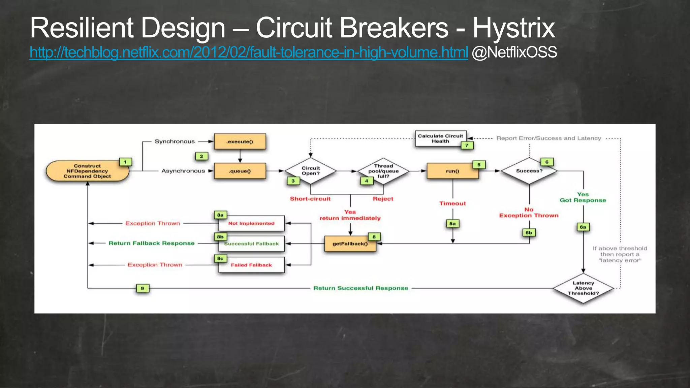This screenshot has height=388, width=690.
Task: Click the Construct NFDependency Command Object node
Action: (87, 171)
